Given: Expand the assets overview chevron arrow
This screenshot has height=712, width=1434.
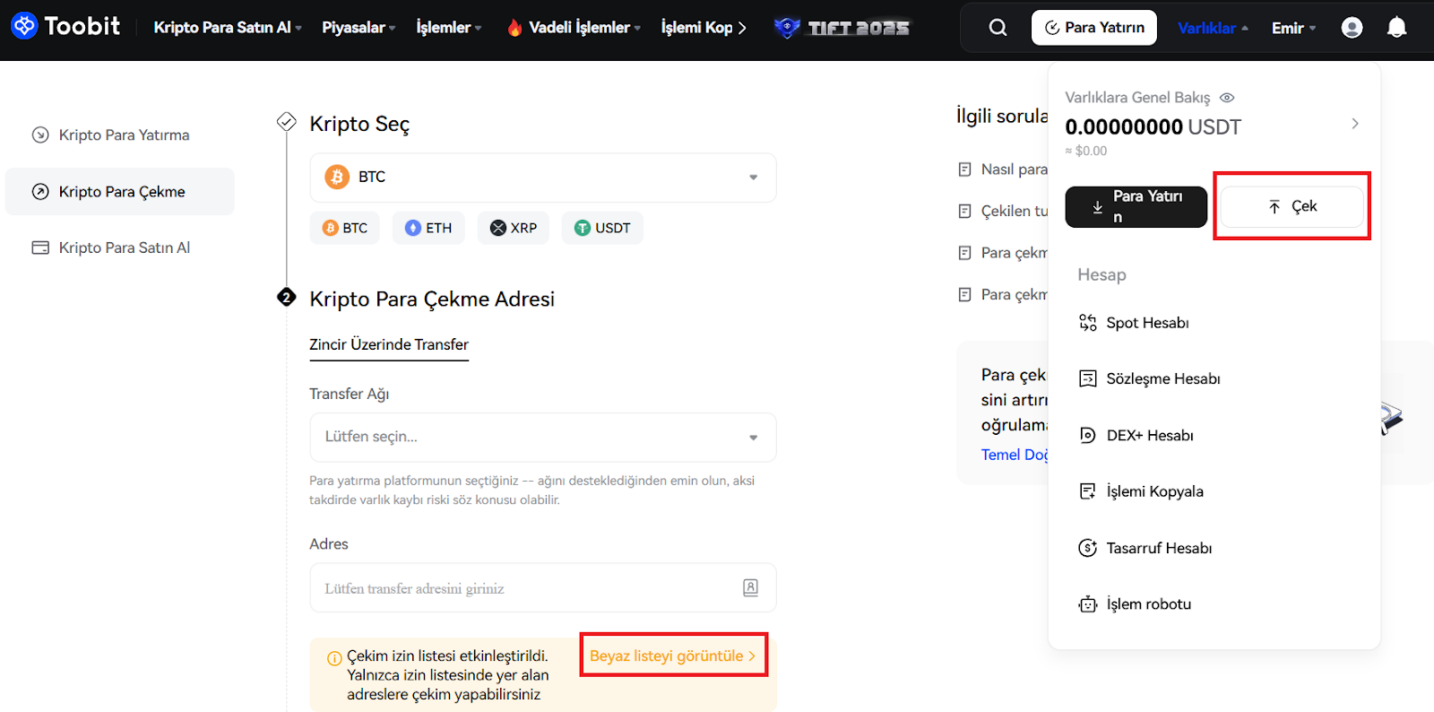Looking at the screenshot, I should (x=1355, y=124).
